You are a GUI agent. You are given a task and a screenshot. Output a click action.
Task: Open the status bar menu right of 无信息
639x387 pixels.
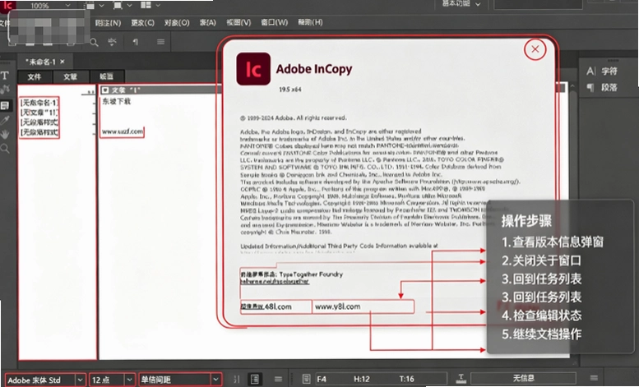[x=594, y=379]
